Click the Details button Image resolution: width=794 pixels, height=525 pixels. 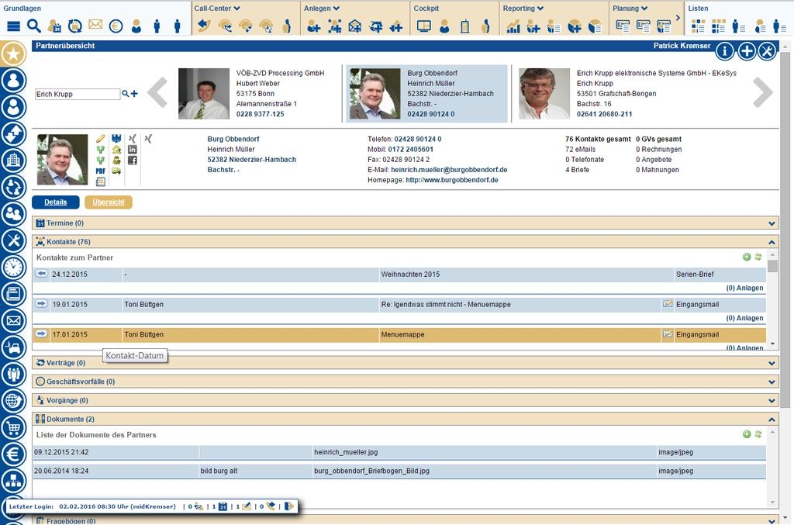pos(55,202)
